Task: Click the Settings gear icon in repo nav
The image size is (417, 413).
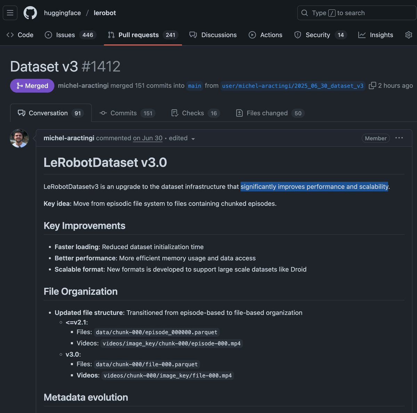Action: [x=409, y=35]
